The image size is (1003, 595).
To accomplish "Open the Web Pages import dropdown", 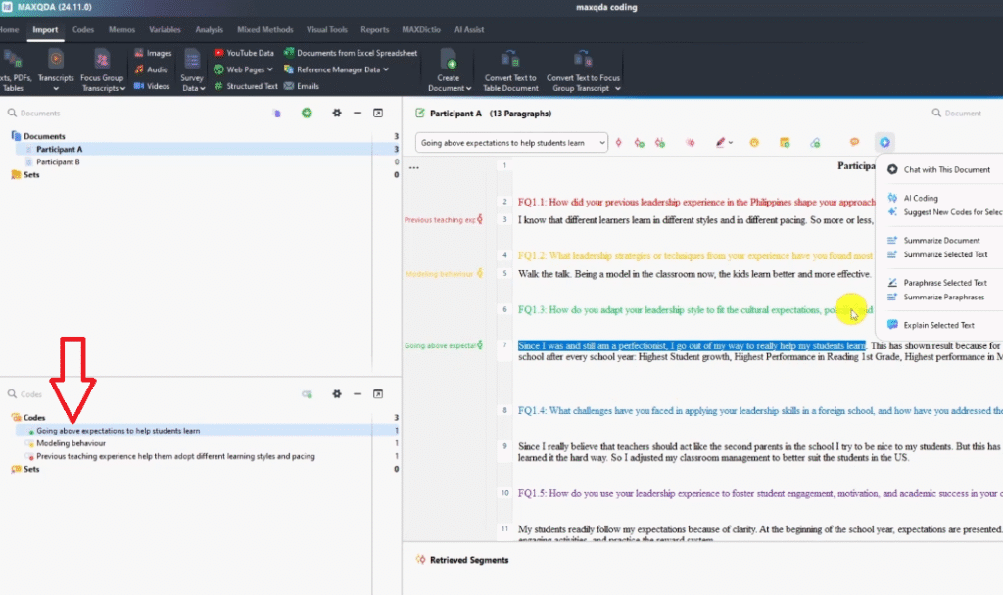I will (x=270, y=69).
